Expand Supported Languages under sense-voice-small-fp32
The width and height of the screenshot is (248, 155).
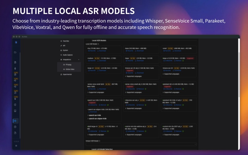(x=95, y=92)
